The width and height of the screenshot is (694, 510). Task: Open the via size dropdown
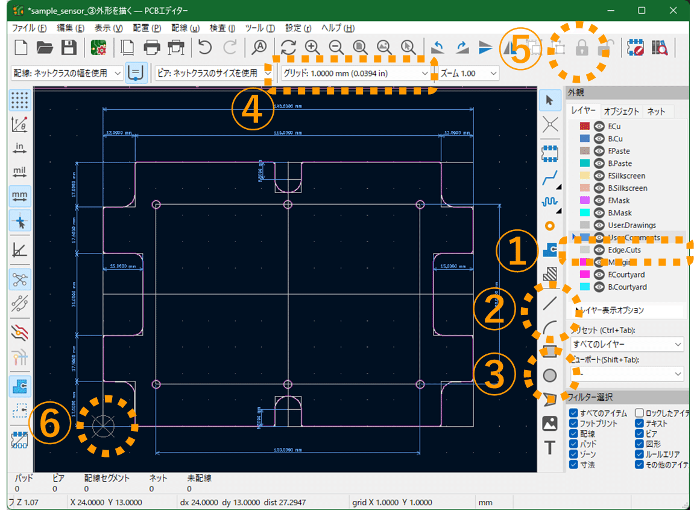point(213,73)
